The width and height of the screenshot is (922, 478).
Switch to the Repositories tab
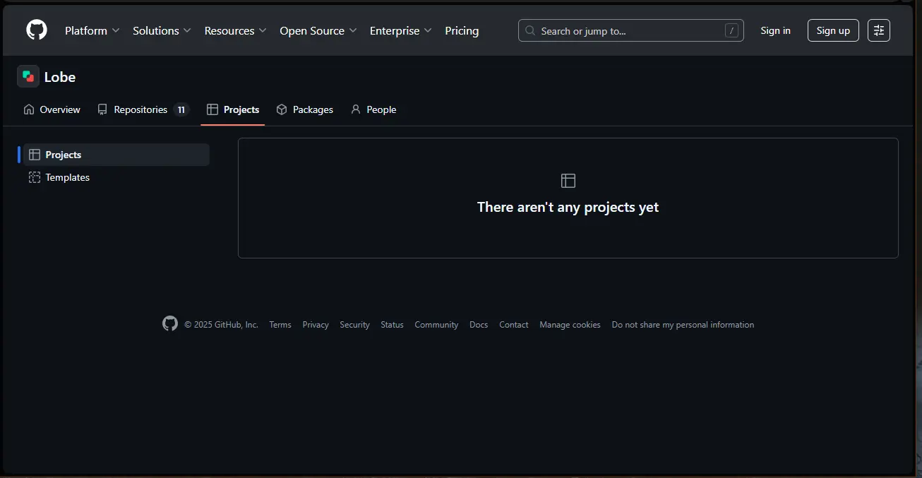(143, 109)
